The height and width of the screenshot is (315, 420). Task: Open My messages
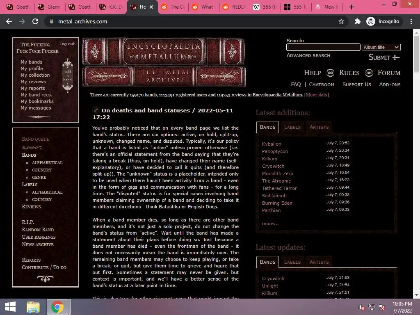(x=36, y=108)
